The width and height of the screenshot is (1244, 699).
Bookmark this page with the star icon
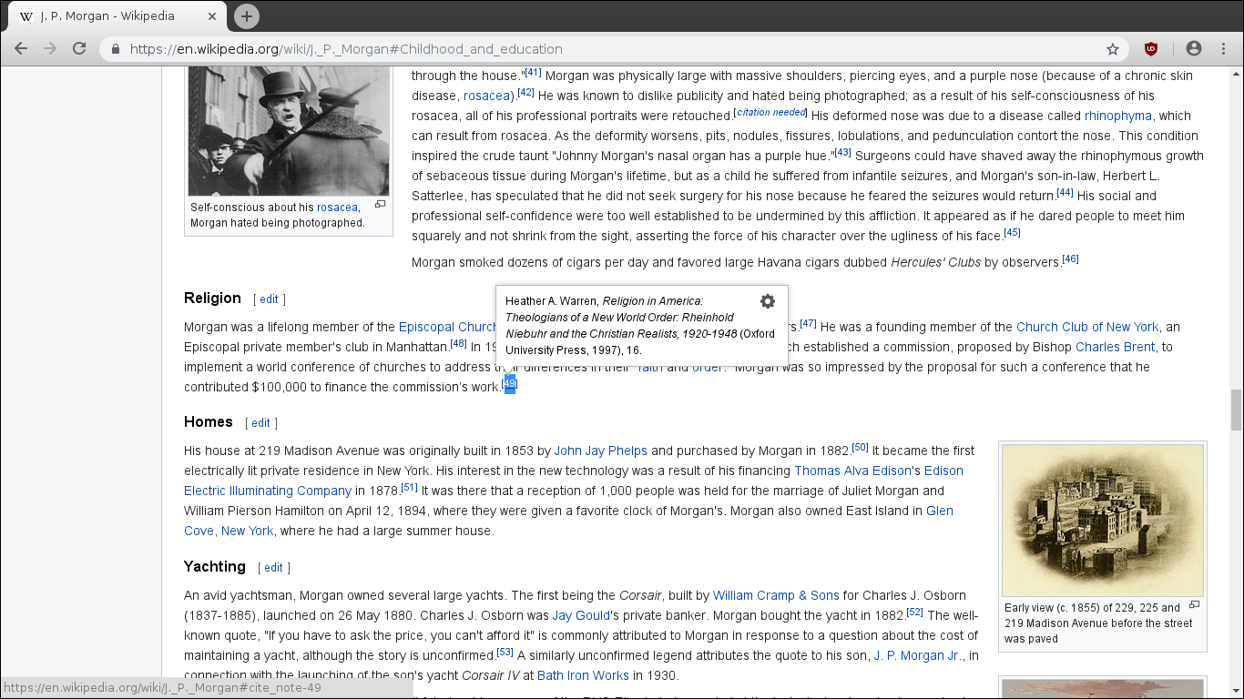(1113, 49)
